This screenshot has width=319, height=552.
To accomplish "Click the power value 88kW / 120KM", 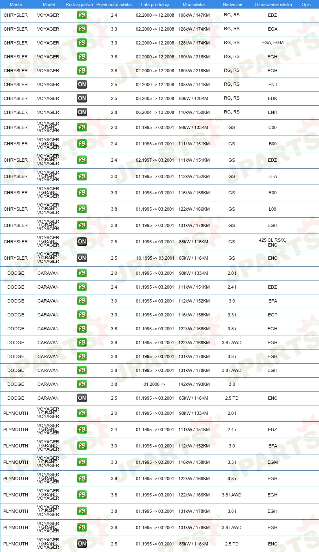I will [x=194, y=98].
